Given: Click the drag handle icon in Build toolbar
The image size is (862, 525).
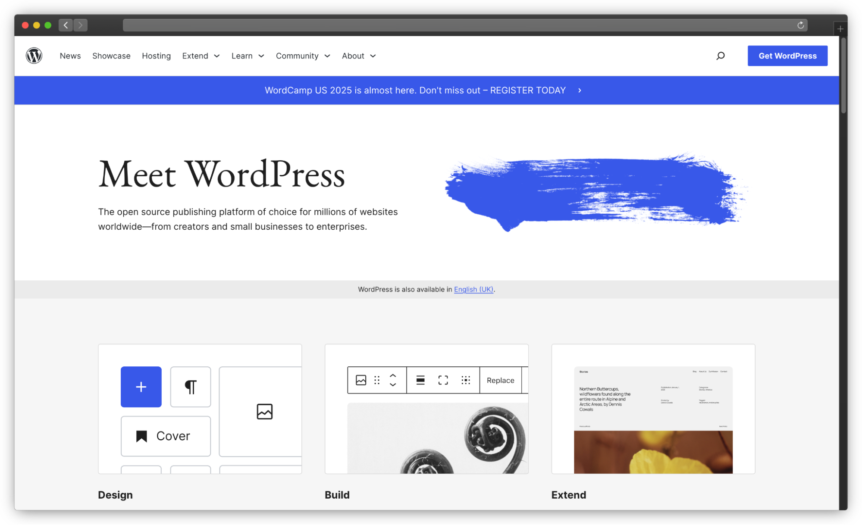Looking at the screenshot, I should (x=377, y=380).
